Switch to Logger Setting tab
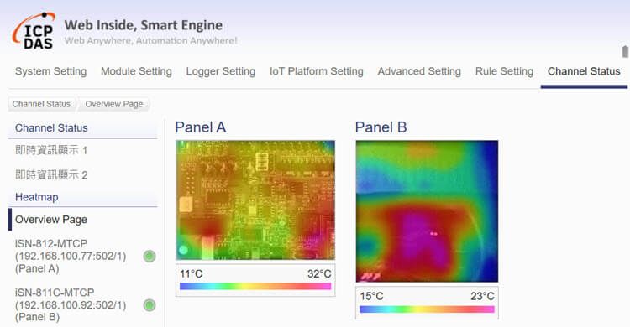 221,71
